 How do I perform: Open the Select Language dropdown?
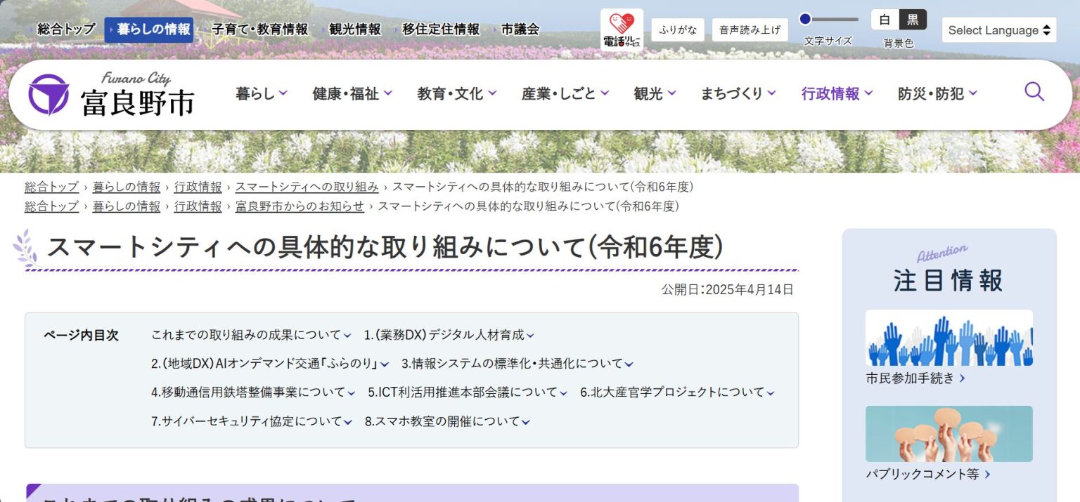click(x=998, y=30)
